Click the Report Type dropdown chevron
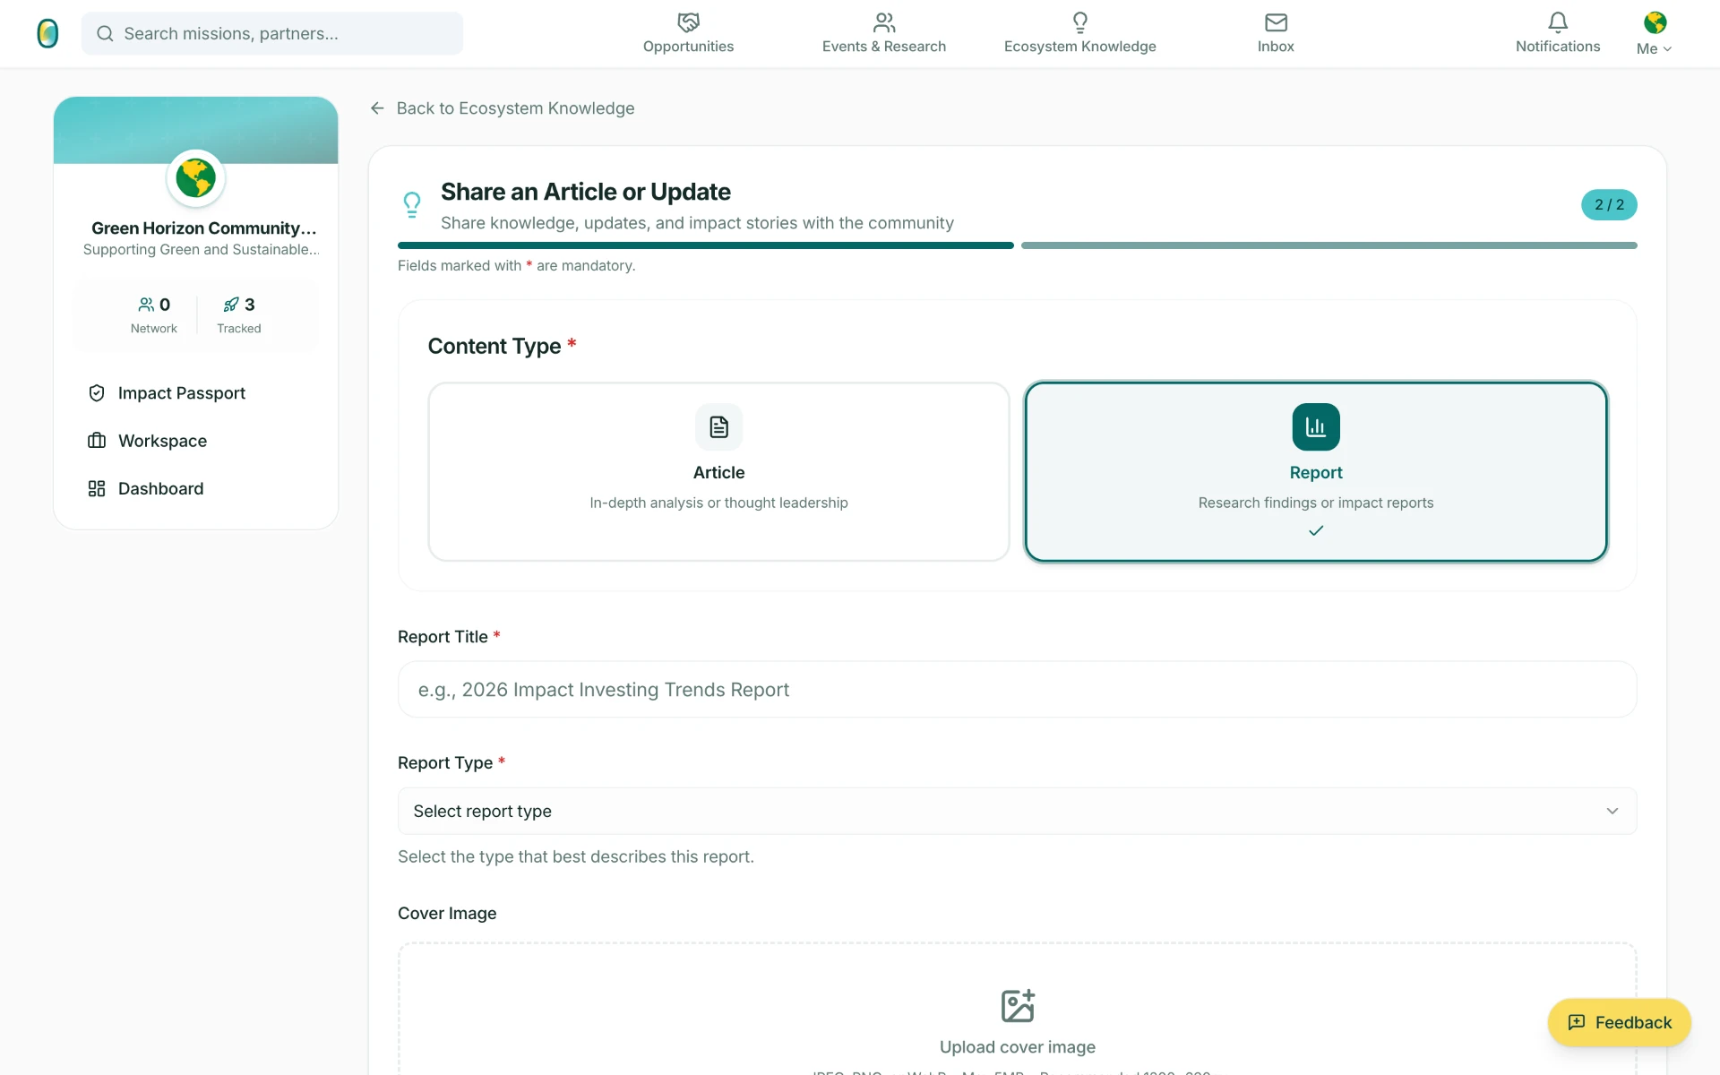This screenshot has height=1075, width=1720. [x=1612, y=811]
